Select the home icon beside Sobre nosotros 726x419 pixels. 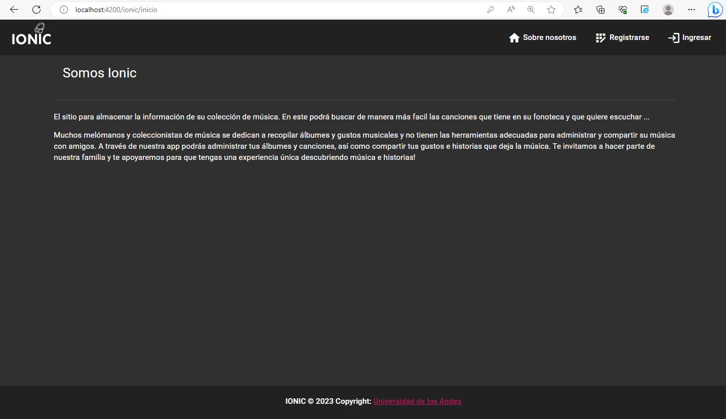[x=514, y=37]
